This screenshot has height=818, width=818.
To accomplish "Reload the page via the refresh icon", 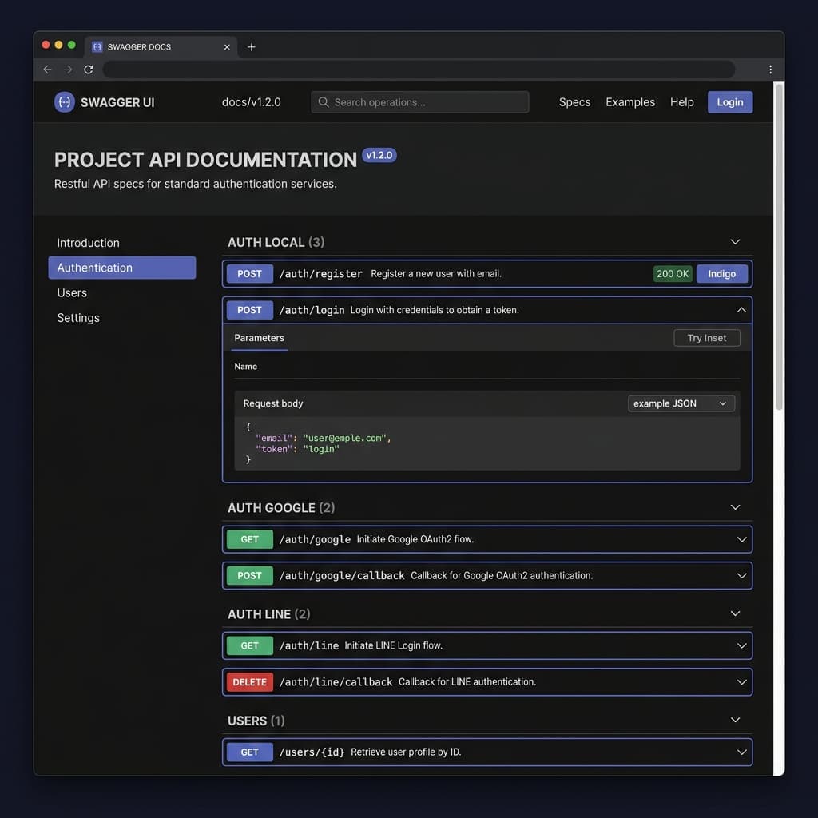I will pos(88,69).
